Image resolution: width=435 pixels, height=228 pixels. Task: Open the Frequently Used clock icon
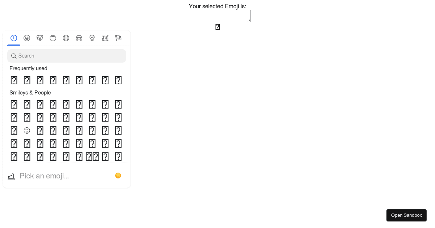[14, 38]
